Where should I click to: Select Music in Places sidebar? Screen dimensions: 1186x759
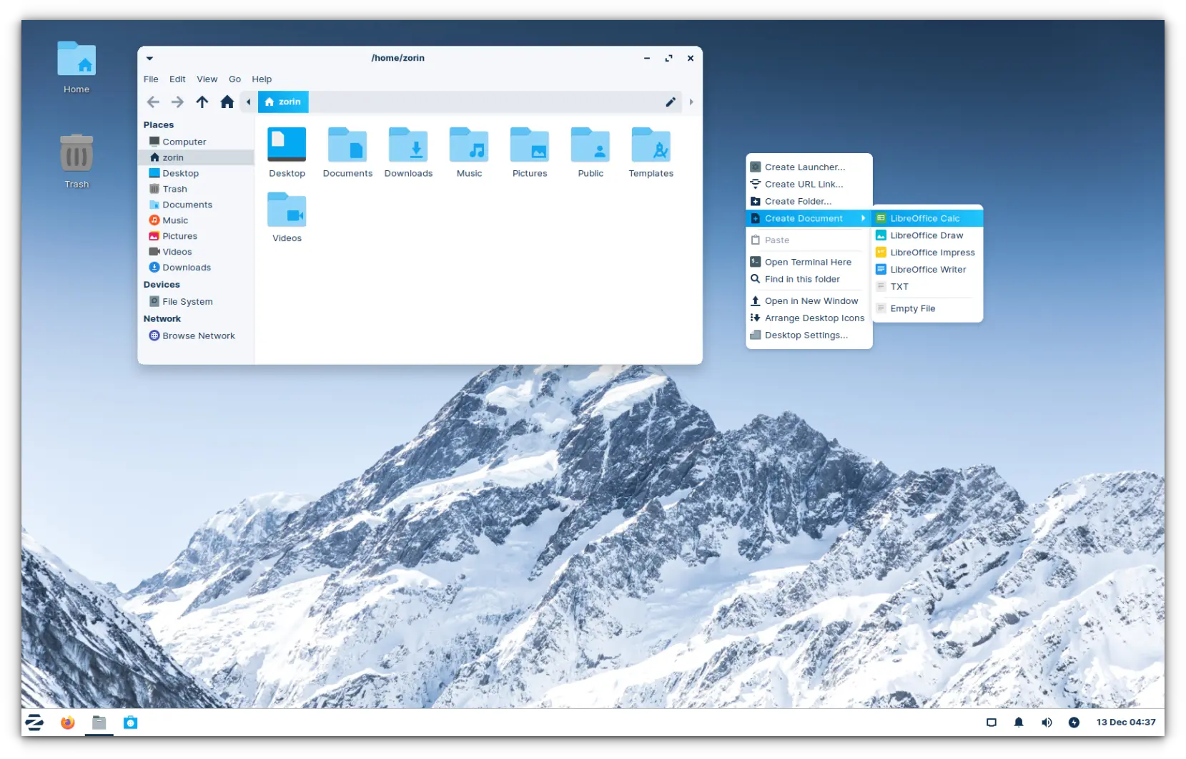pos(196,221)
